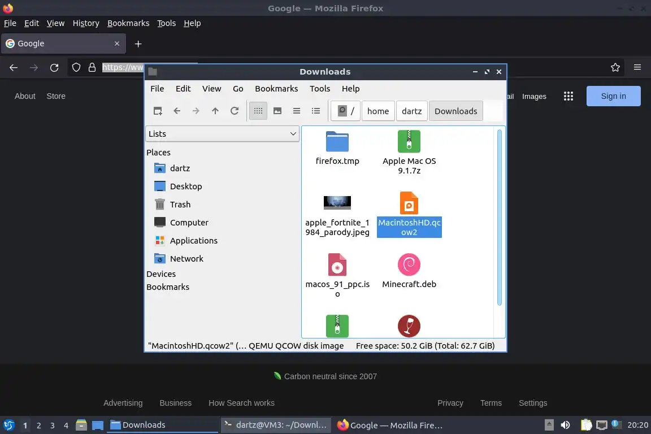Image resolution: width=651 pixels, height=434 pixels.
Task: Open the LXQt start menu icon
Action: [8, 425]
